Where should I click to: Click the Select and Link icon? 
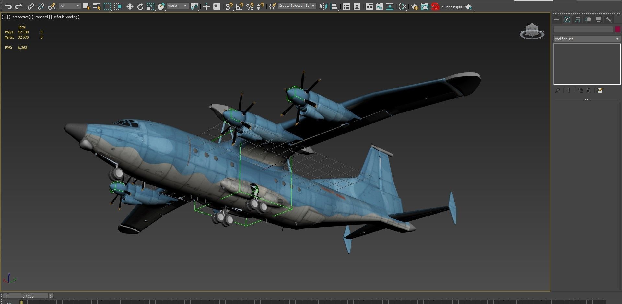30,6
